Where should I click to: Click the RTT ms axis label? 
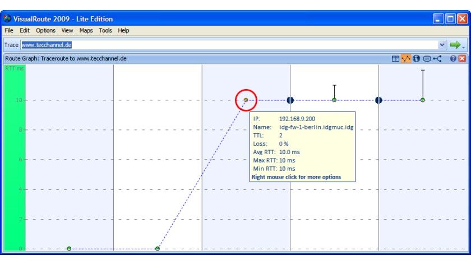15,68
